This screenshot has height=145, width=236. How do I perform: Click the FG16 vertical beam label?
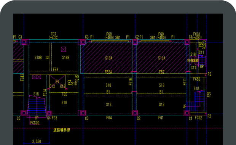pyautogui.click(x=131, y=82)
